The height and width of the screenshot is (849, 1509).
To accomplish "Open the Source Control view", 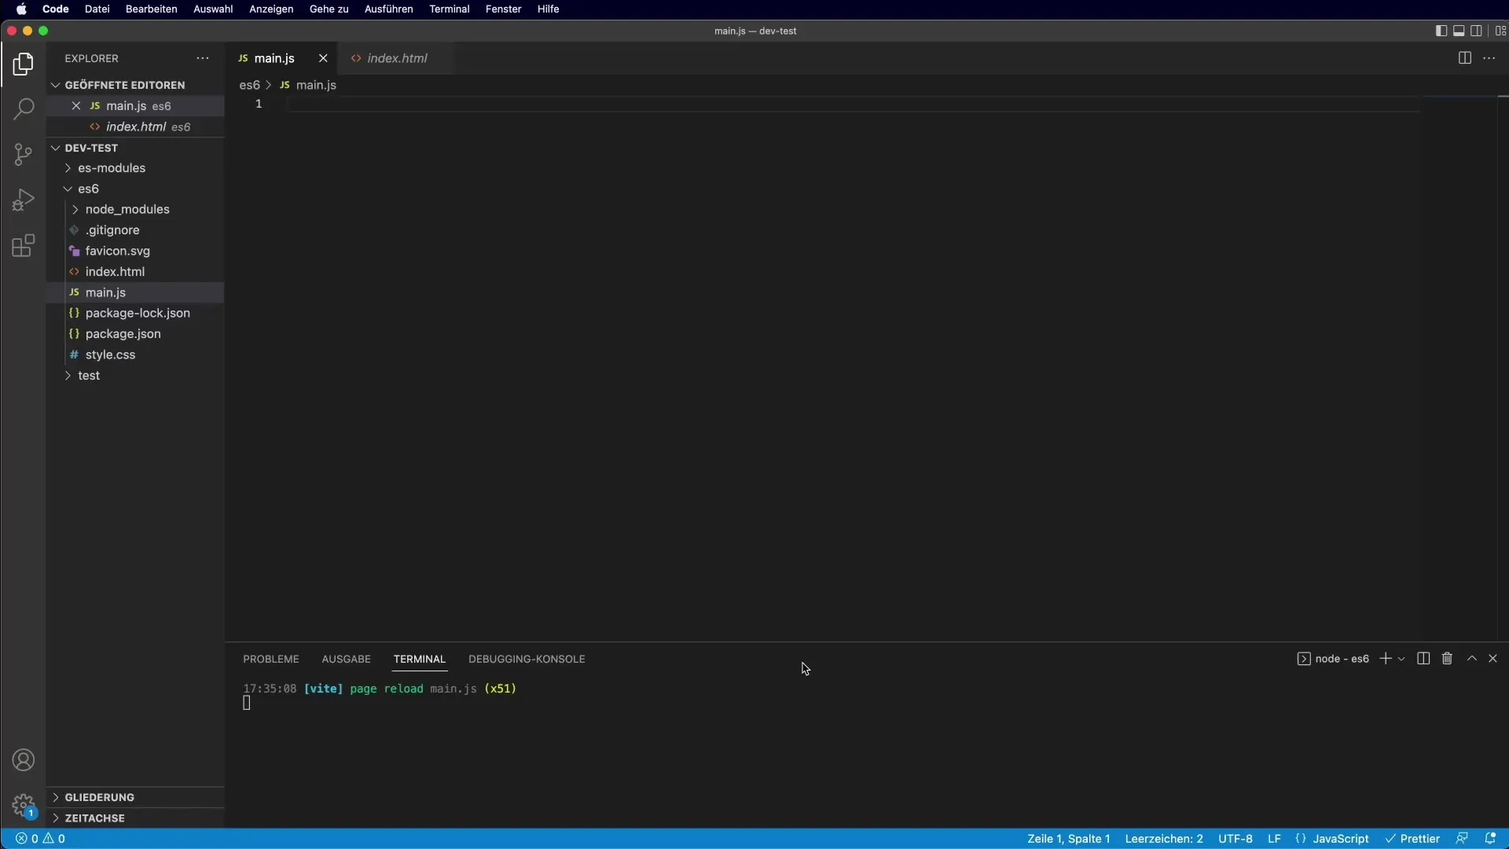I will pos(24,154).
